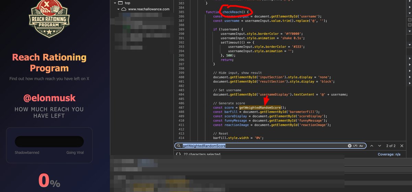
Task: Click the // Generate score comment
Action: 229,103
